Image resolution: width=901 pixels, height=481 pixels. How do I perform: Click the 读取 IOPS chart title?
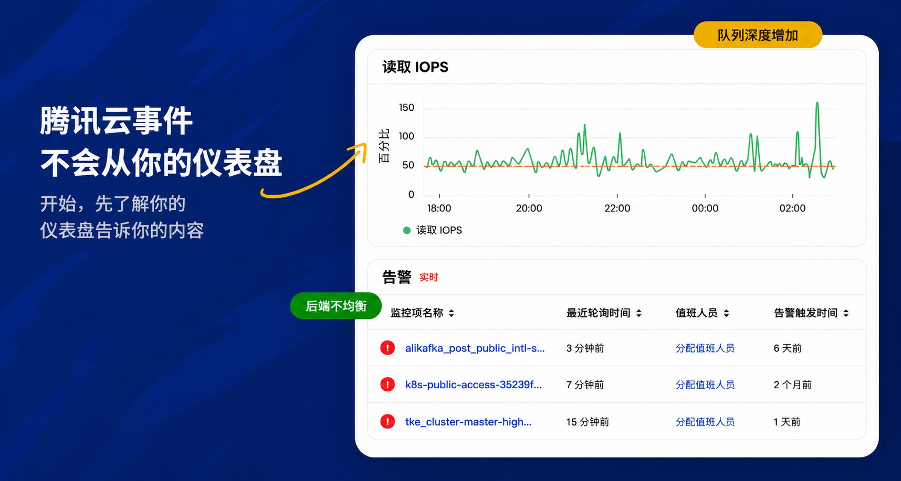(x=415, y=67)
